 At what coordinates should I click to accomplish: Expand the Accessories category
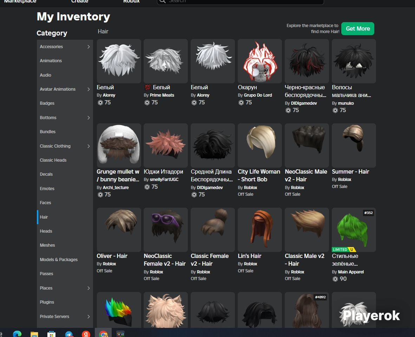point(88,47)
